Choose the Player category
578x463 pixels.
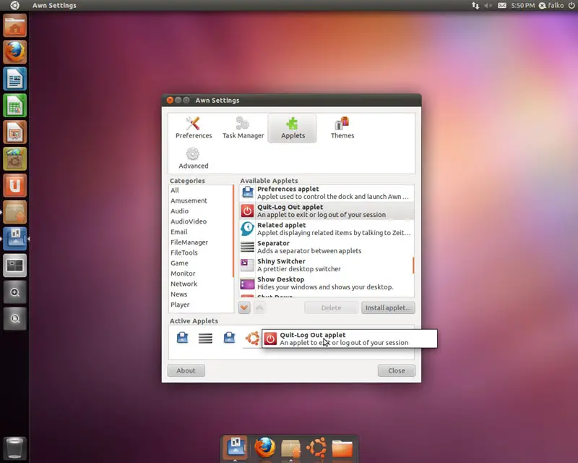point(201,305)
